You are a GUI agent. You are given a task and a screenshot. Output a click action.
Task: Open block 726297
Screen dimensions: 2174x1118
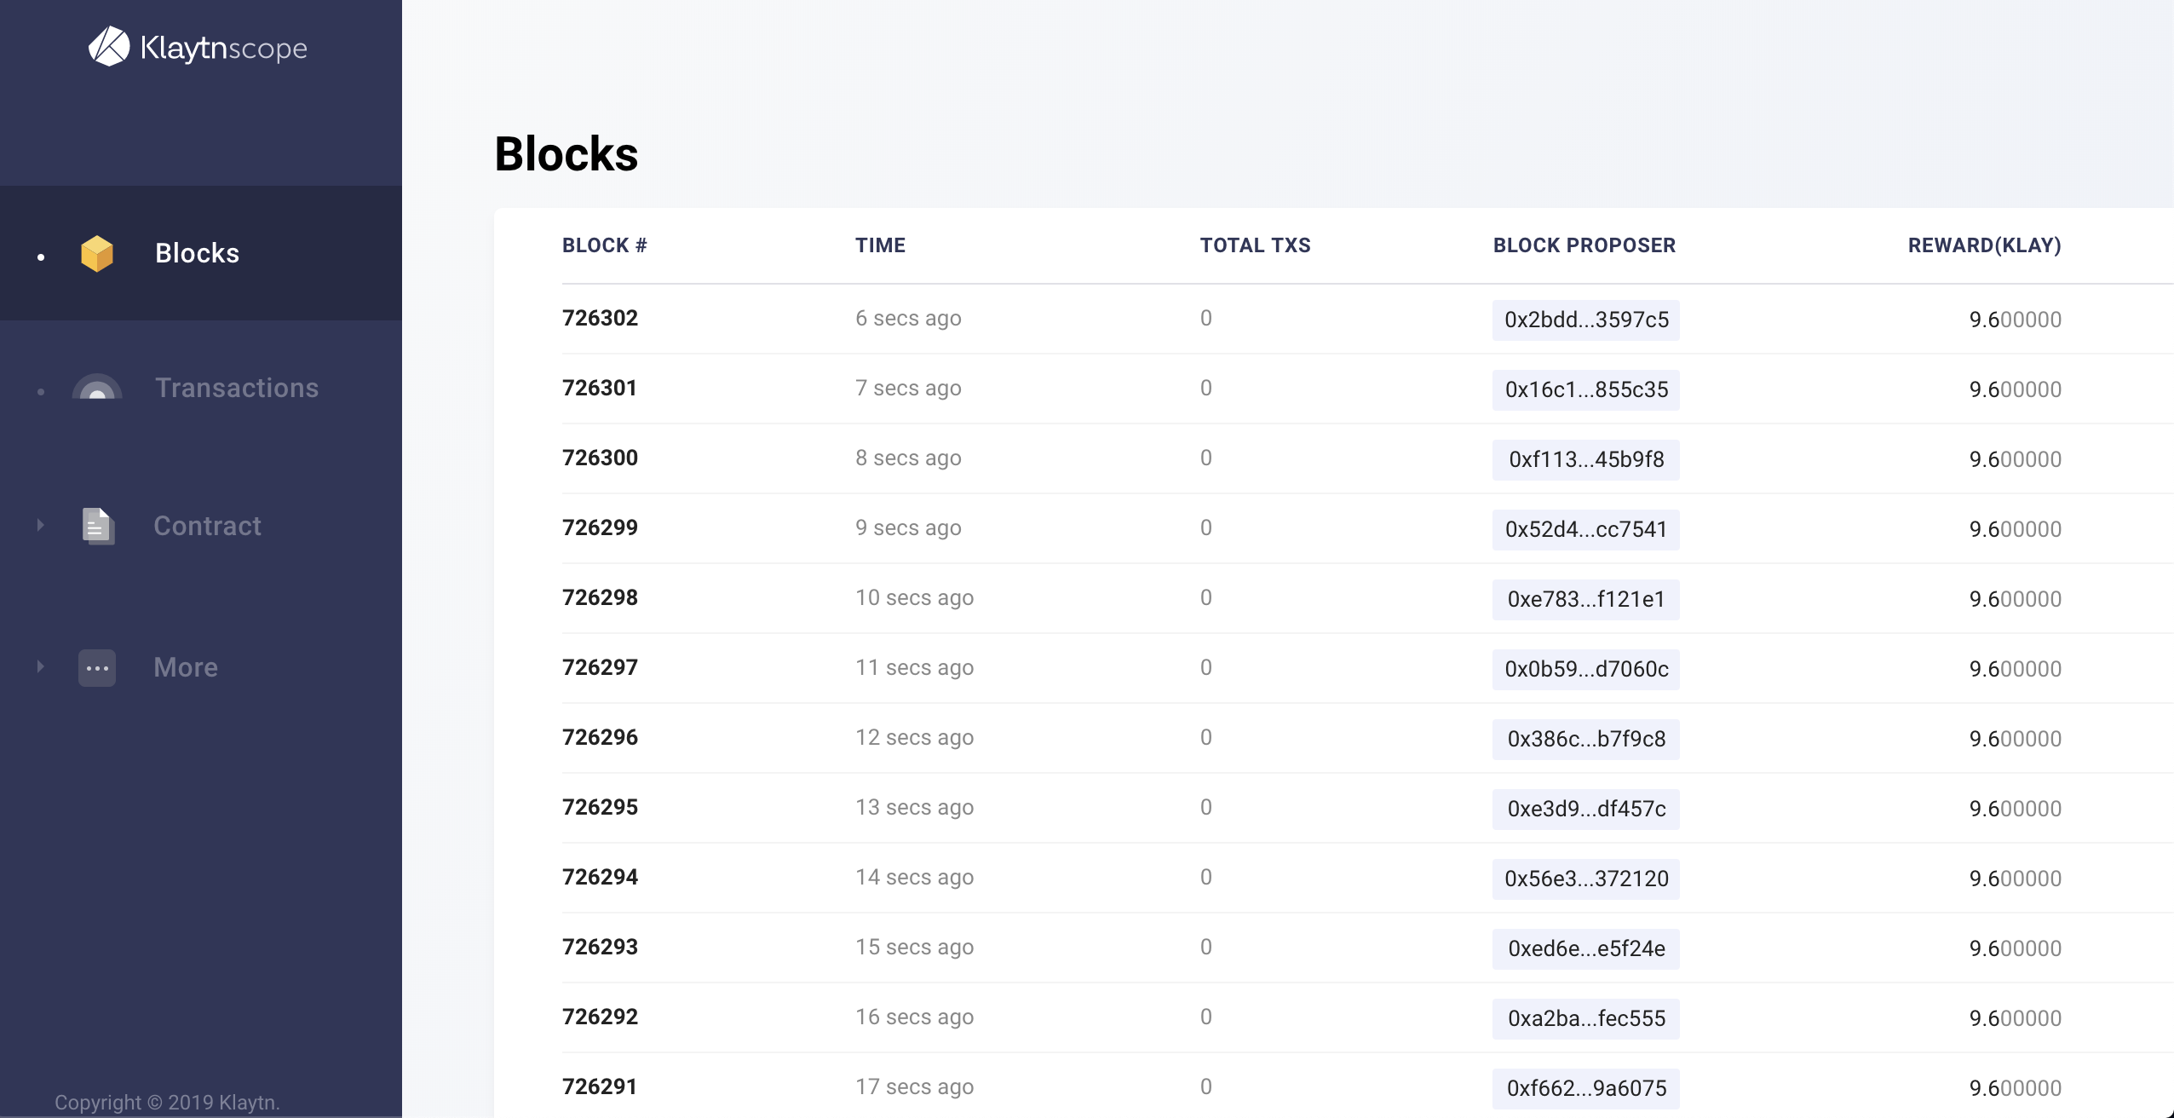coord(600,667)
